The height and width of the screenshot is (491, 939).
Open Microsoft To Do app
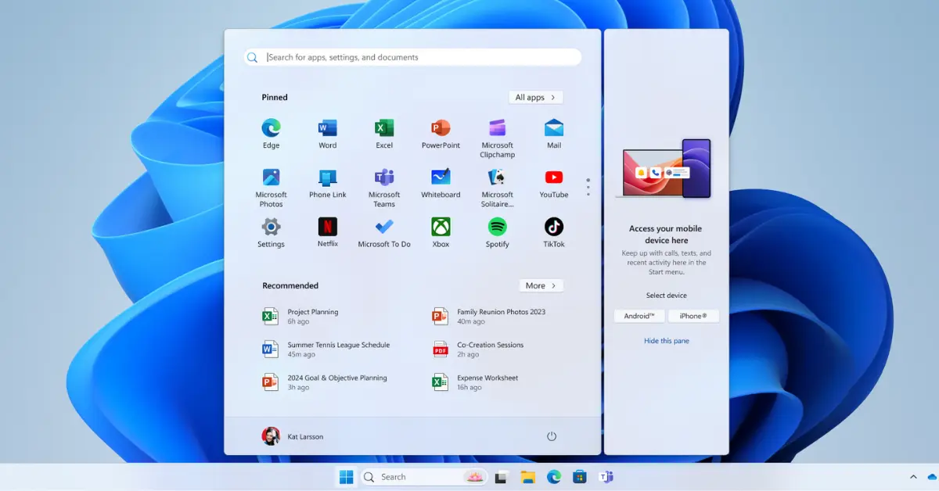pyautogui.click(x=384, y=228)
